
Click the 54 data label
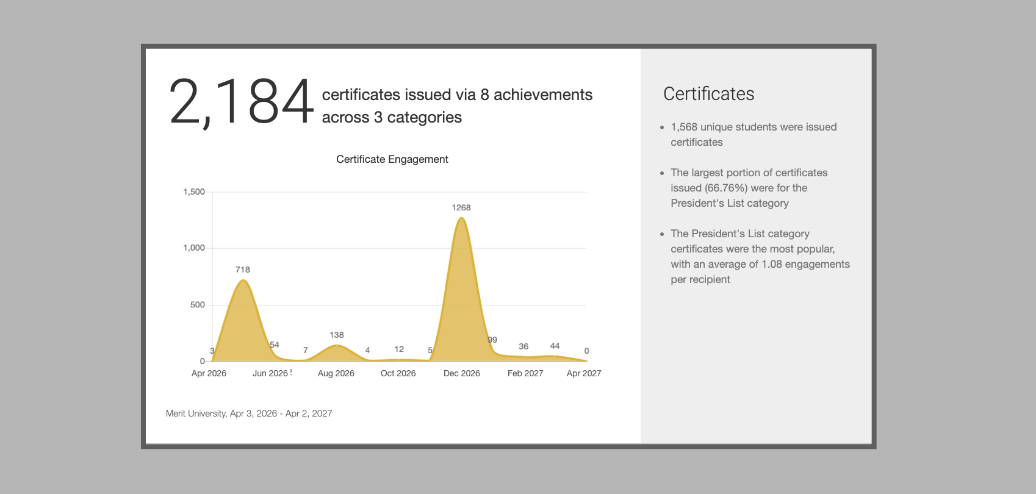[x=275, y=345]
